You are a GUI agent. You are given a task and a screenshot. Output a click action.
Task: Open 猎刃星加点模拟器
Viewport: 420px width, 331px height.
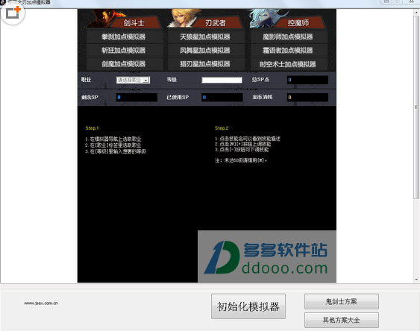[x=205, y=63]
